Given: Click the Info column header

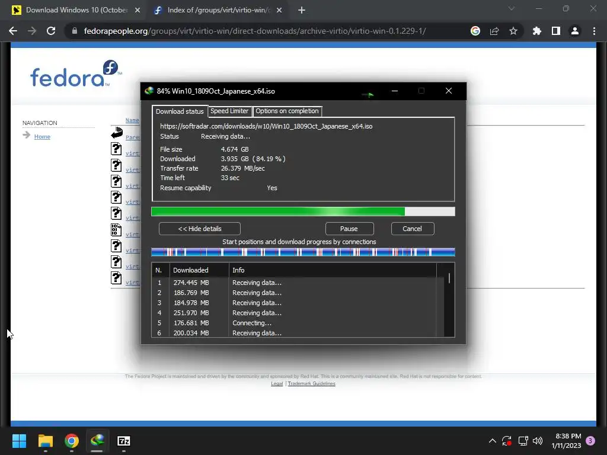Looking at the screenshot, I should 333,270.
